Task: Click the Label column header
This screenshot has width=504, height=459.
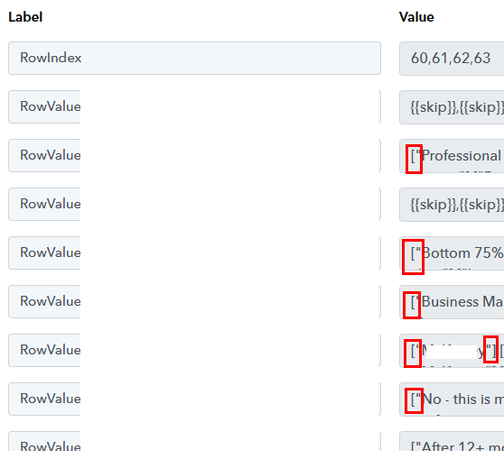Action: pos(25,17)
